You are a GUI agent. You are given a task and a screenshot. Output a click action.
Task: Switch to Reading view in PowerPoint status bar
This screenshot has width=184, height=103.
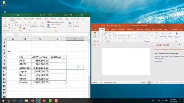click(x=157, y=82)
